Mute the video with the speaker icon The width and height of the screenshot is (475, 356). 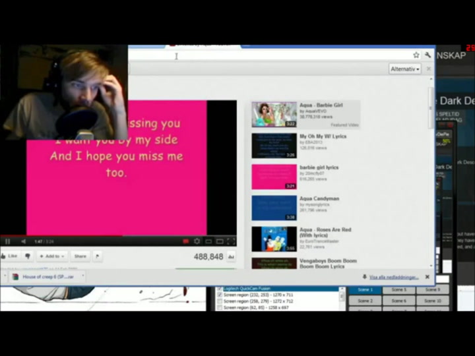click(x=23, y=241)
